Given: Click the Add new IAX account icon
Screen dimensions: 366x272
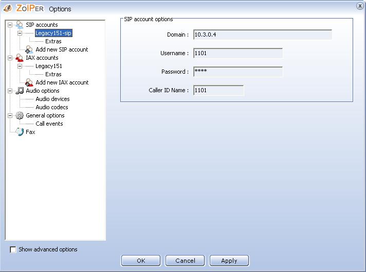Looking at the screenshot, I should 29,82.
